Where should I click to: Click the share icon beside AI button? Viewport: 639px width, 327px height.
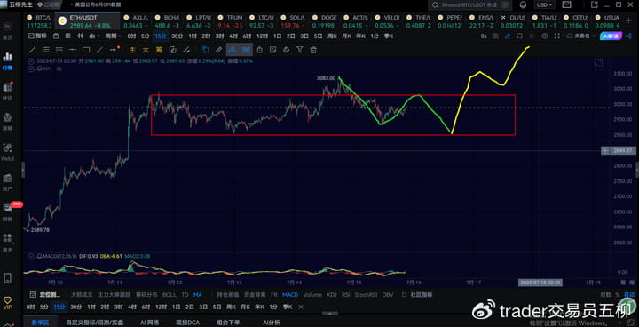pyautogui.click(x=627, y=36)
